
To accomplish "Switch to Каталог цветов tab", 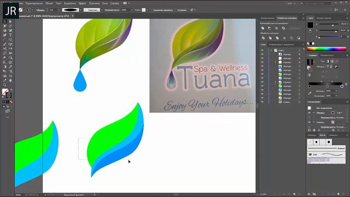I will 324,18.
